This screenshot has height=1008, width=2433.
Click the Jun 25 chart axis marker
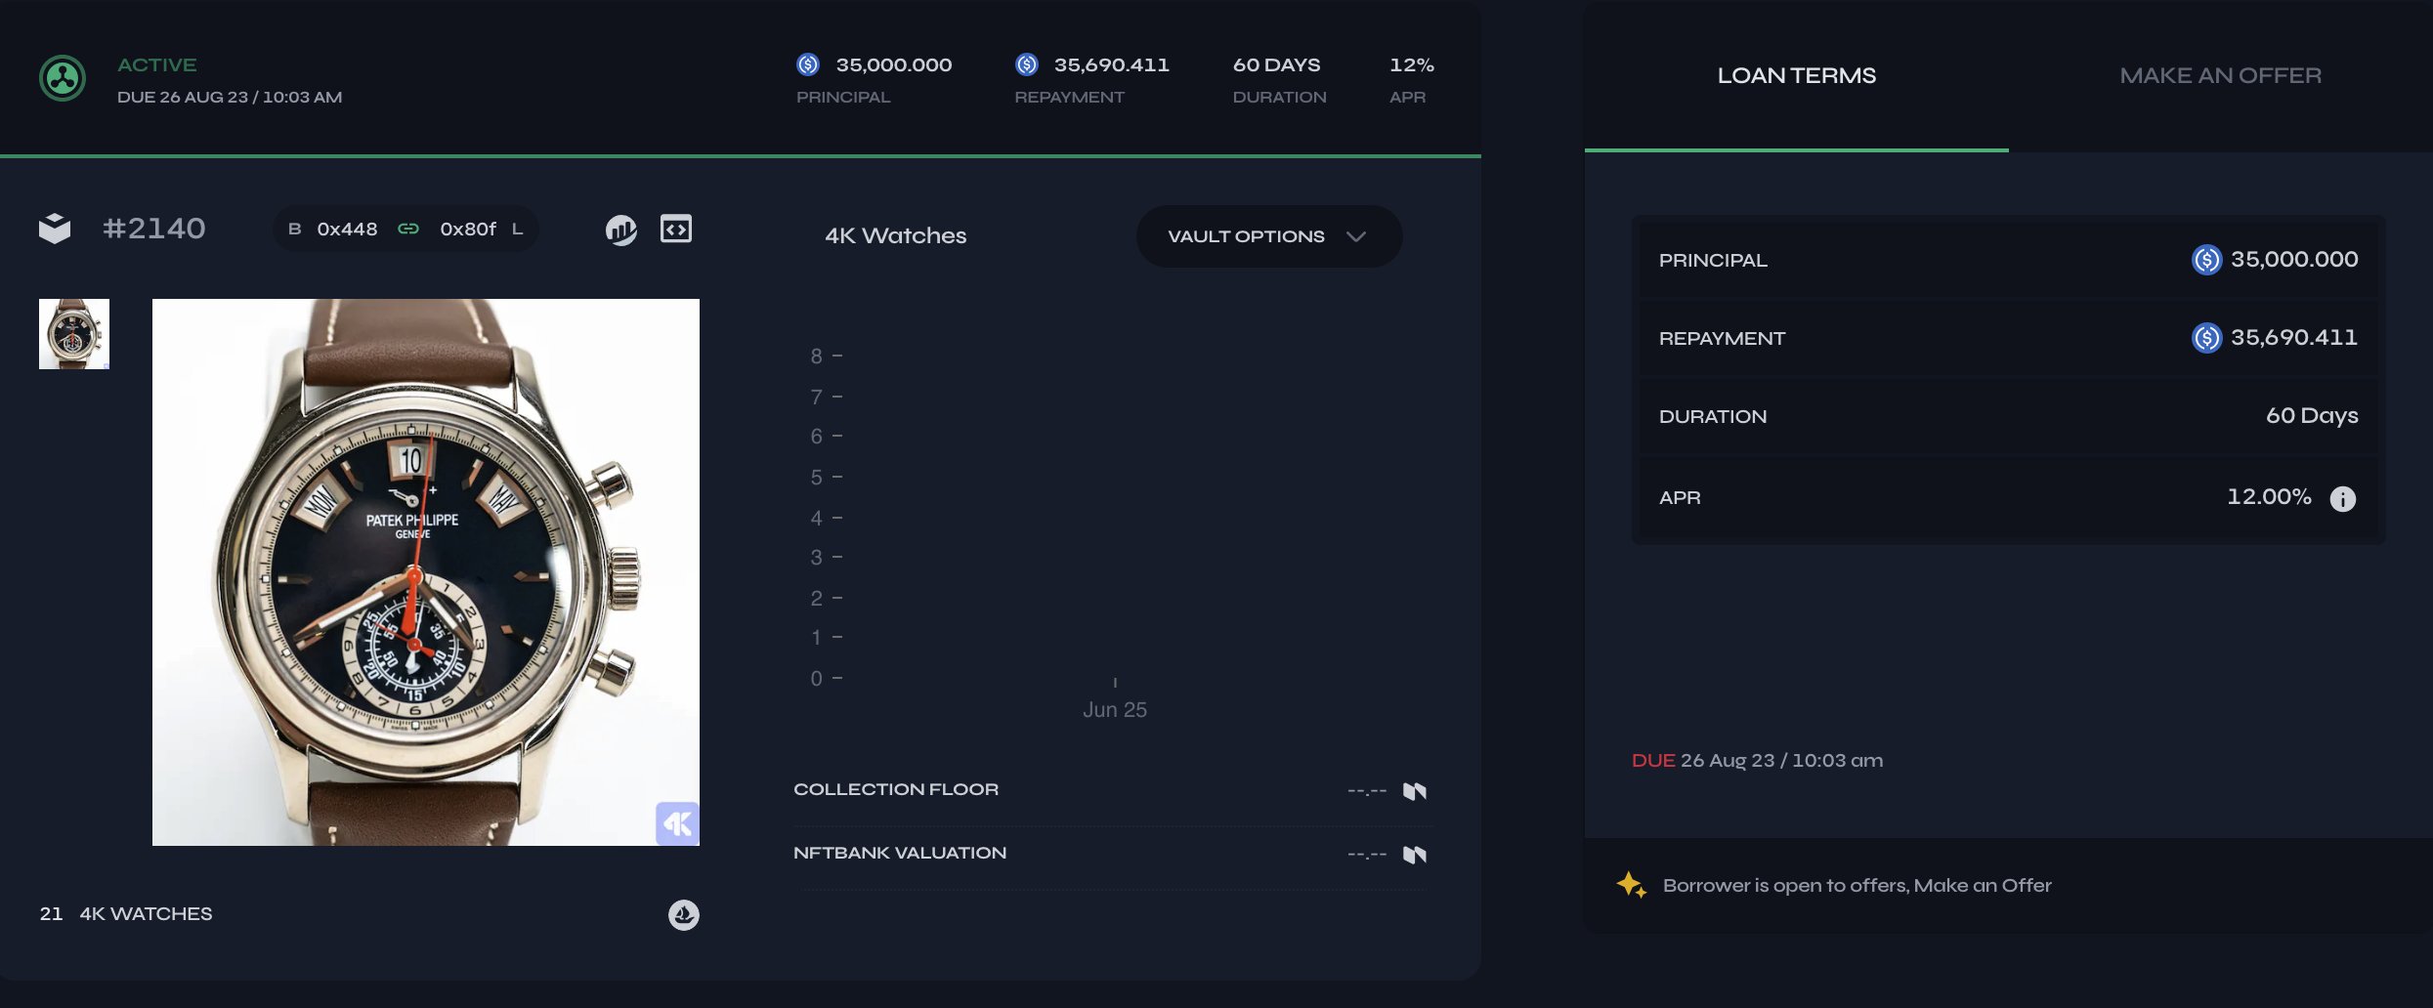(1115, 710)
